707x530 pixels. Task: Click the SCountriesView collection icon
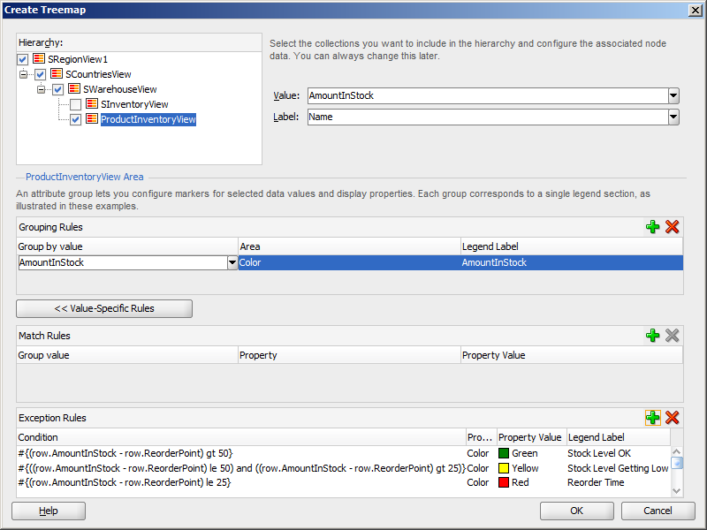point(57,73)
